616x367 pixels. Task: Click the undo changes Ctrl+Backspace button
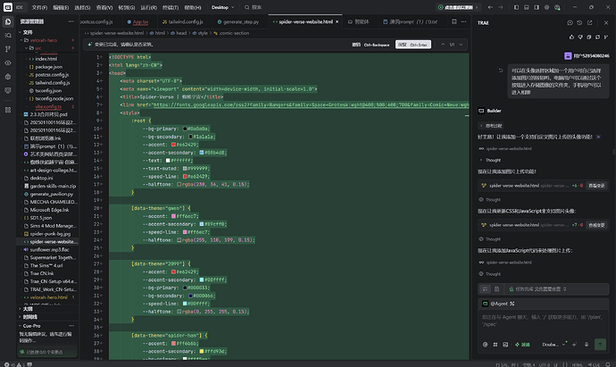pos(370,45)
